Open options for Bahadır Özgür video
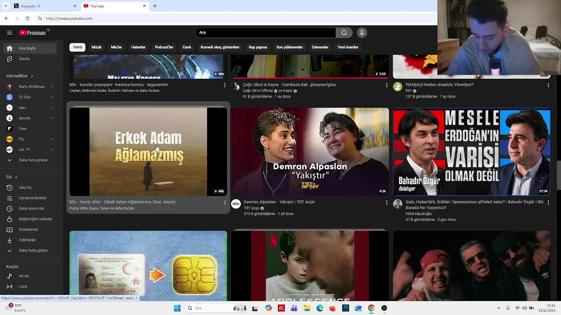 coord(548,203)
